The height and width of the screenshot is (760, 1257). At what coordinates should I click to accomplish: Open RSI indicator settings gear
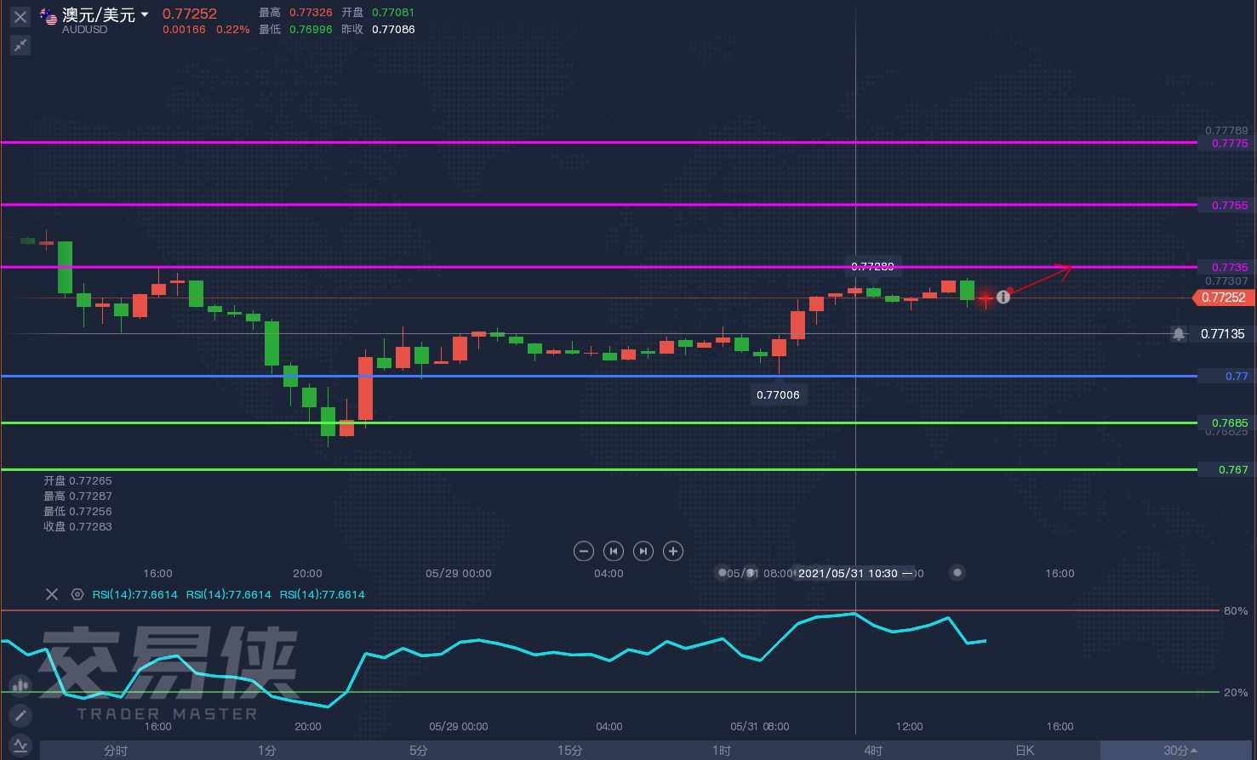pyautogui.click(x=77, y=594)
